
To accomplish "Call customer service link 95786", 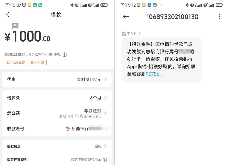I will click(x=152, y=74).
